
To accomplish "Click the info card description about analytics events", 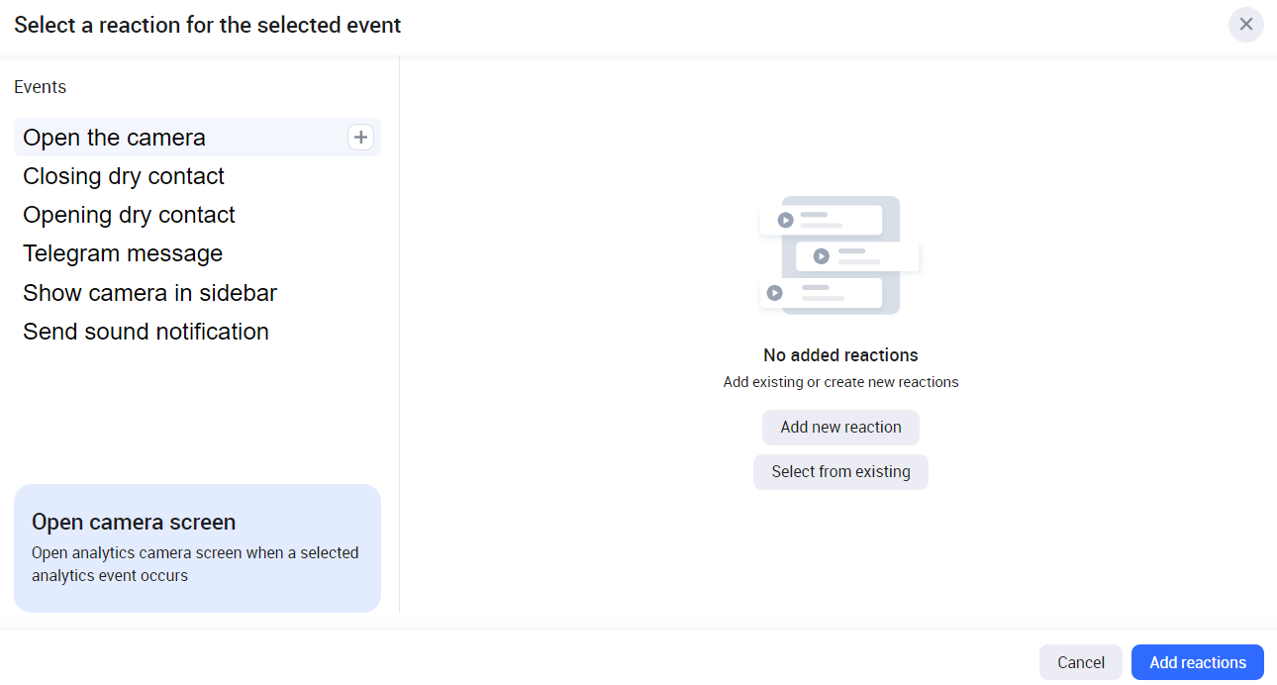I will click(x=195, y=564).
